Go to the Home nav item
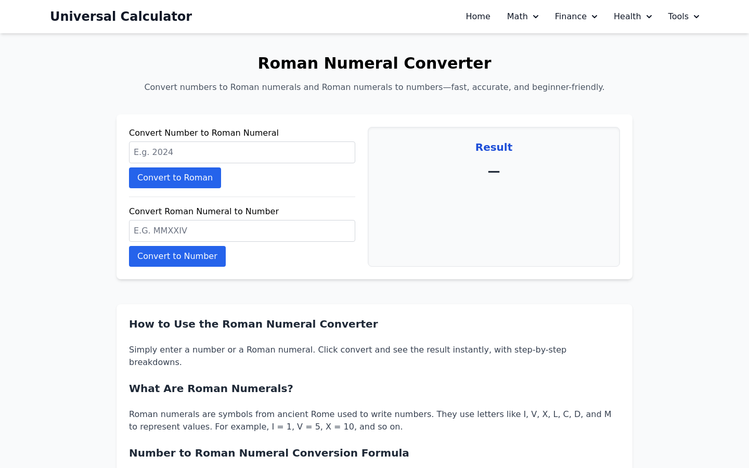 point(478,17)
